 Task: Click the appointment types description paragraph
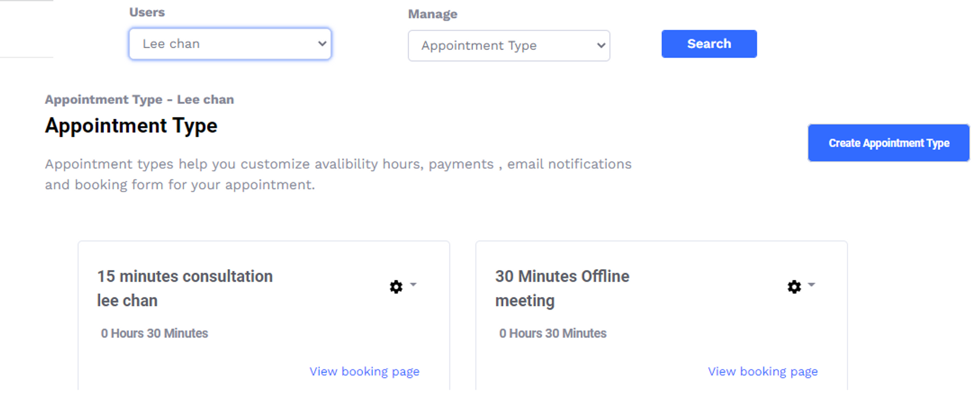[338, 174]
